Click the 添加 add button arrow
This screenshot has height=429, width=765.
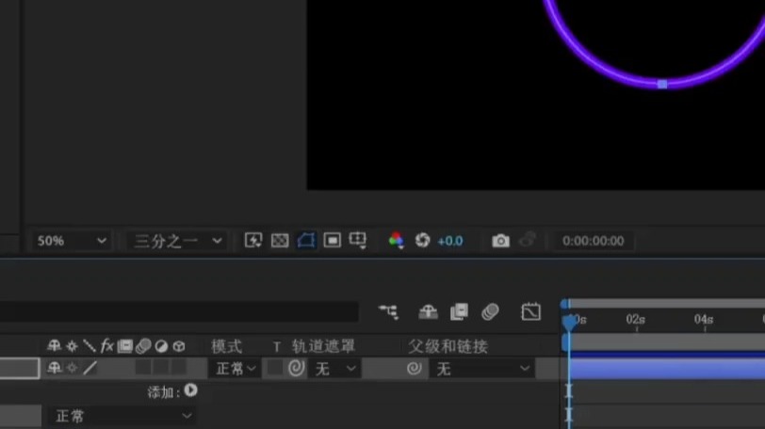[x=190, y=390]
